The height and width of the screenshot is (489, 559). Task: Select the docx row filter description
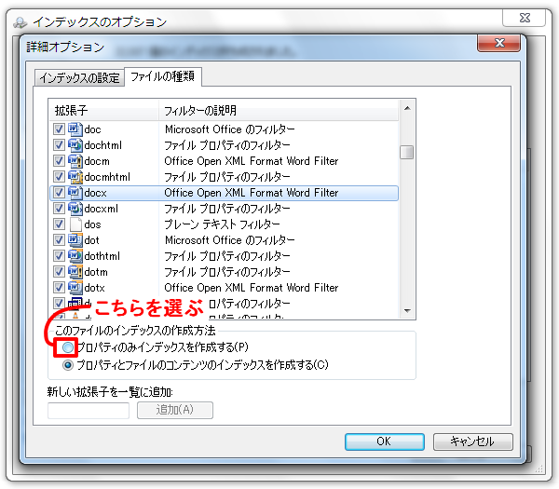[x=251, y=193]
